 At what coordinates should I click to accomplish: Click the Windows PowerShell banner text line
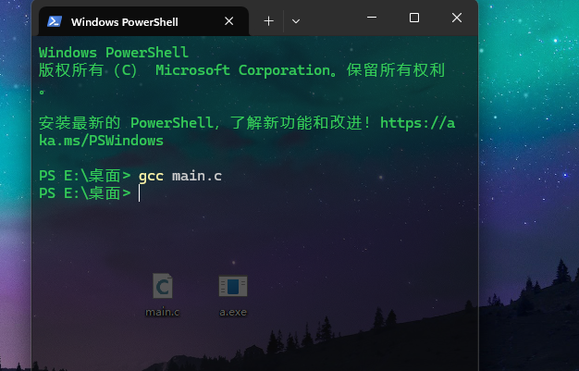pyautogui.click(x=113, y=53)
